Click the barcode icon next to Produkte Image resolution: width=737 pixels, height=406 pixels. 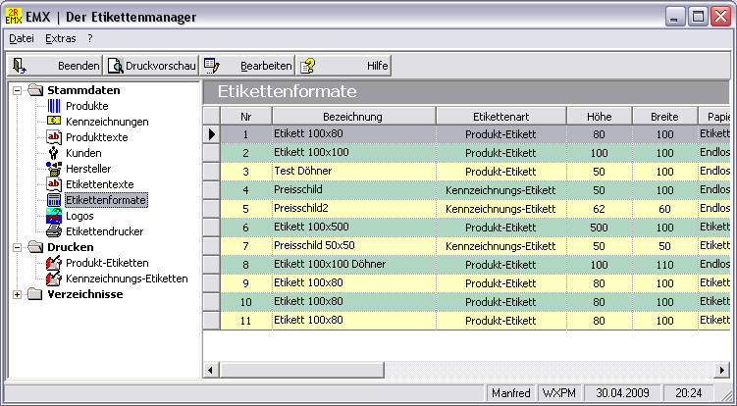pos(54,106)
